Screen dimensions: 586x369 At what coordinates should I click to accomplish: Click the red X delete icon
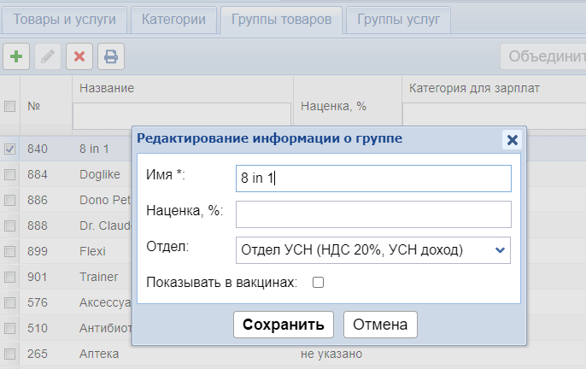pyautogui.click(x=79, y=57)
